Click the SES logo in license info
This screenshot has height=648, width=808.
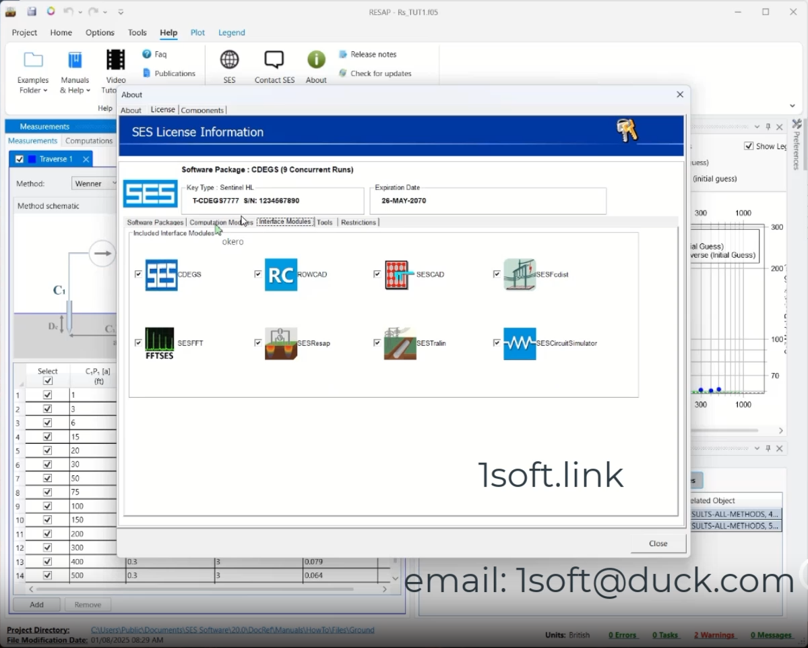tap(150, 194)
